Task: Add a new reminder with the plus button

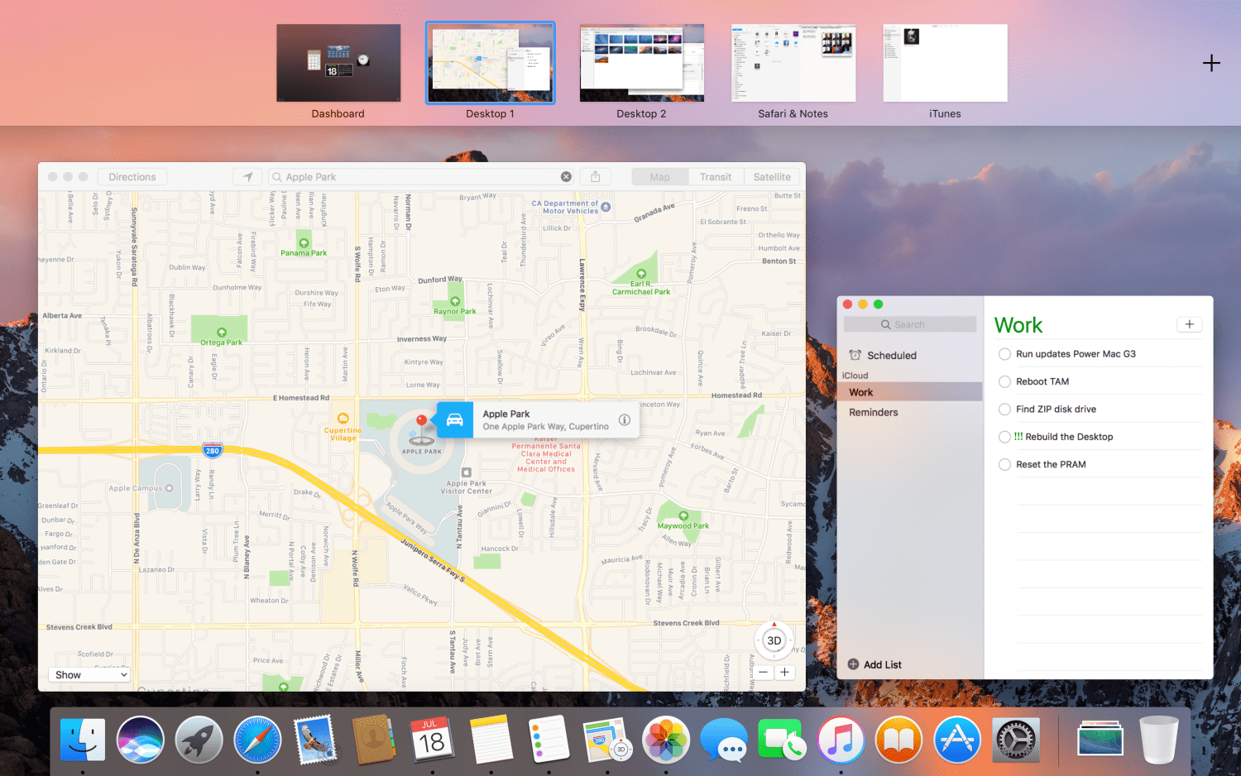Action: 1189,324
